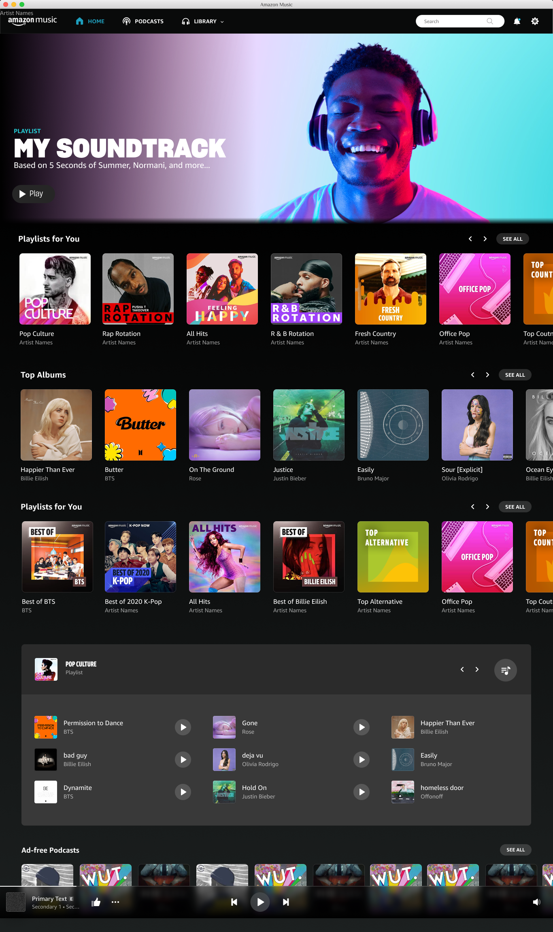Go to previous in Pop Culture widget

pyautogui.click(x=462, y=669)
